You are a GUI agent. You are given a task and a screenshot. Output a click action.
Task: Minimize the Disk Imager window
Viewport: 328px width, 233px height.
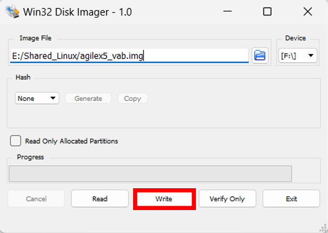click(228, 11)
